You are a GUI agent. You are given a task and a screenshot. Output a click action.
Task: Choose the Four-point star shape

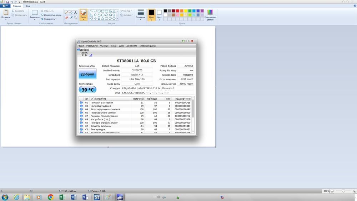[95, 19]
